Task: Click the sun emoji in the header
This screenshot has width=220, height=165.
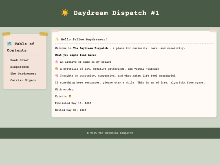Action: pos(65,13)
